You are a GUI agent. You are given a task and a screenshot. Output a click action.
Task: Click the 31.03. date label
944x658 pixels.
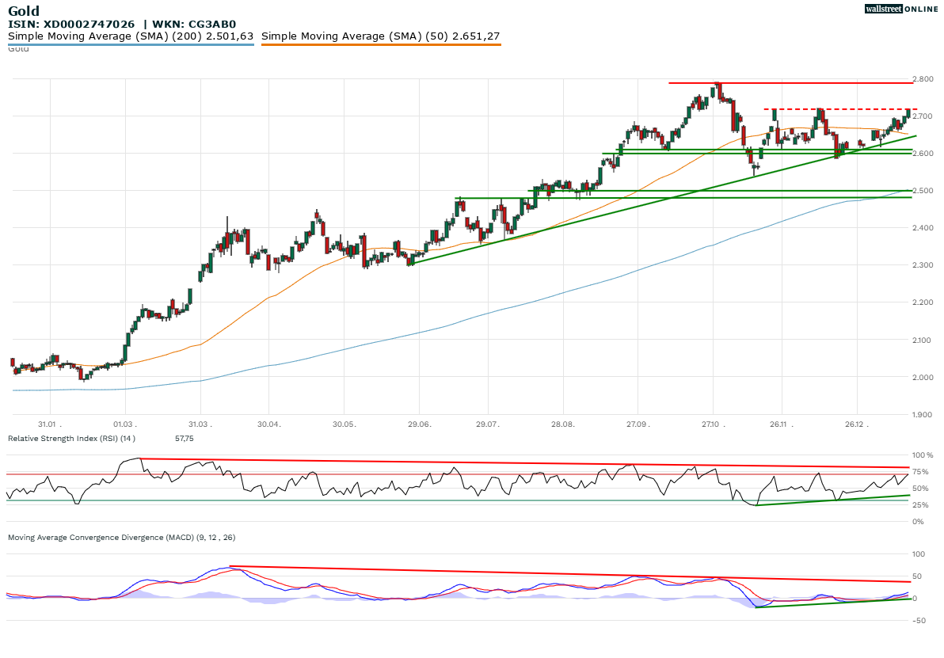pyautogui.click(x=200, y=424)
